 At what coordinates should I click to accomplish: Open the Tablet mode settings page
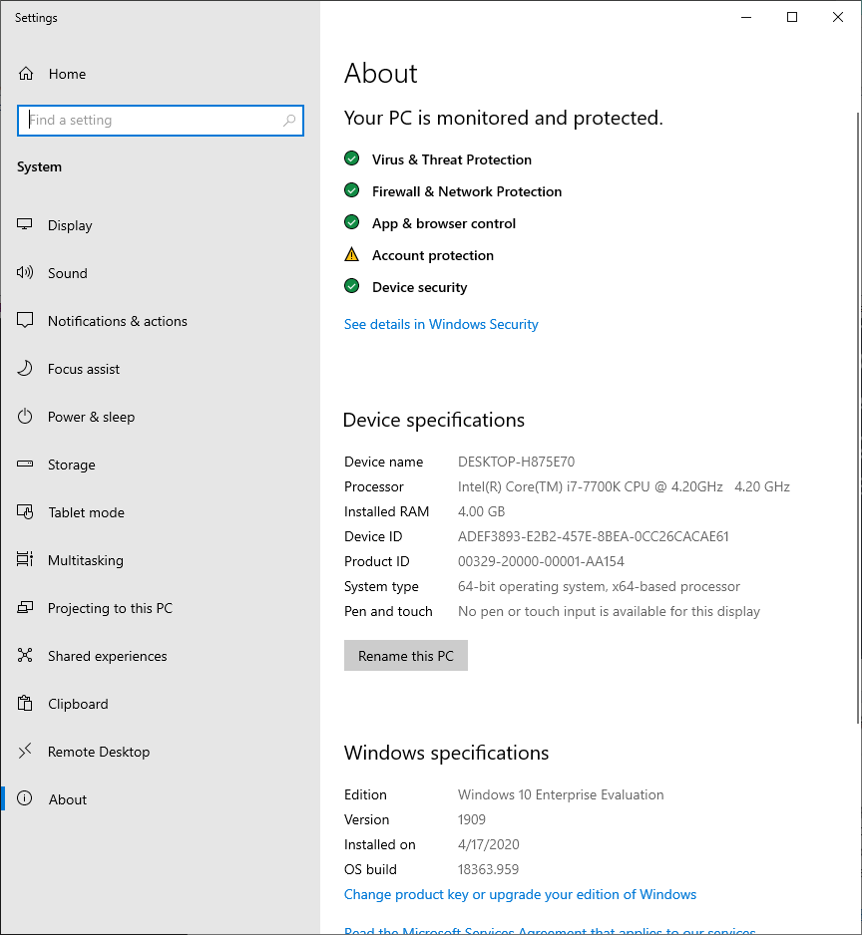point(86,512)
